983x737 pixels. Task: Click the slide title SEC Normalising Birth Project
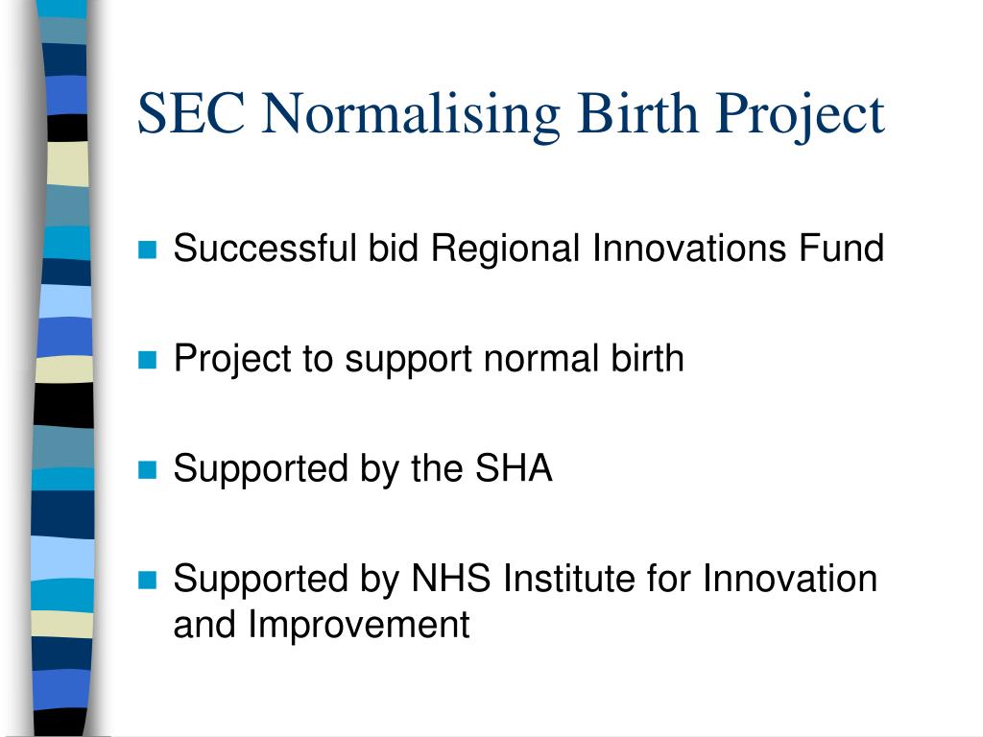click(511, 115)
